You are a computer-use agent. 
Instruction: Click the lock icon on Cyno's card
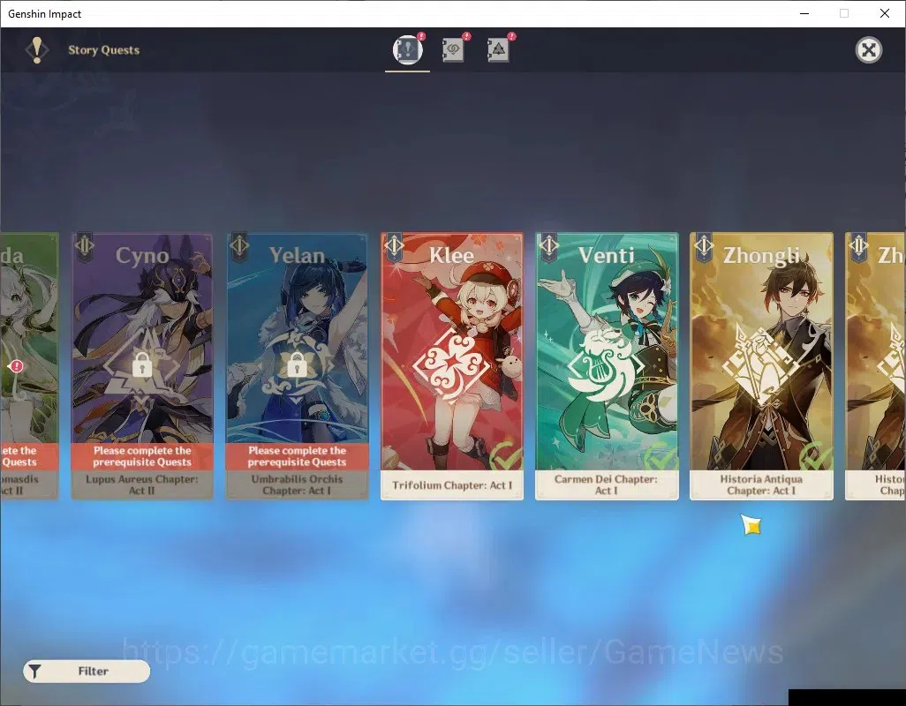pos(142,364)
